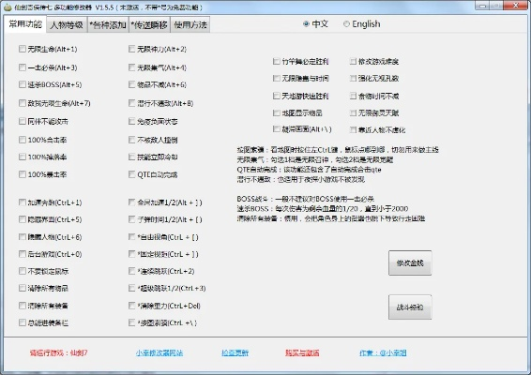The image size is (531, 375).
Task: Open the *各种添加 tab
Action: click(x=108, y=24)
